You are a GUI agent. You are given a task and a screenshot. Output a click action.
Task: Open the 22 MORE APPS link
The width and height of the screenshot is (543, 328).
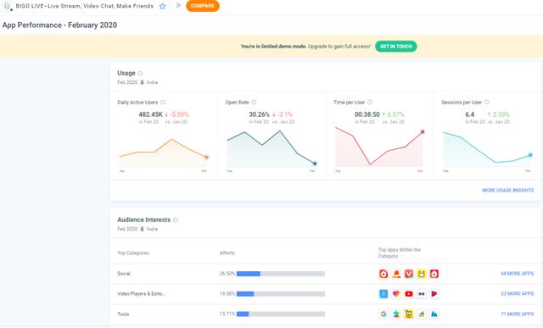pos(517,294)
